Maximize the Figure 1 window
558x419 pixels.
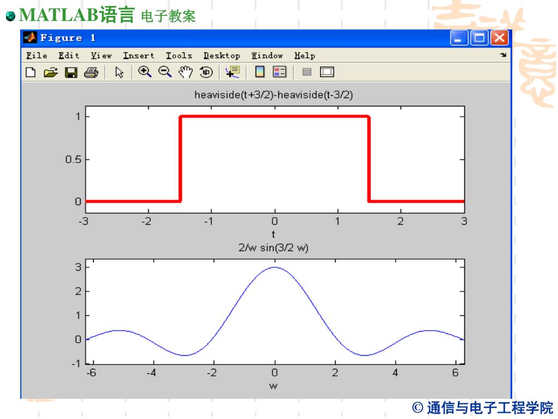pos(480,38)
